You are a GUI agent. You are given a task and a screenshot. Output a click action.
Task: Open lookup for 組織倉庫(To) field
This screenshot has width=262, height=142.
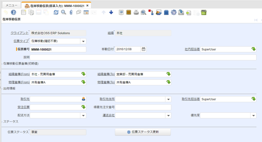pos(169,74)
